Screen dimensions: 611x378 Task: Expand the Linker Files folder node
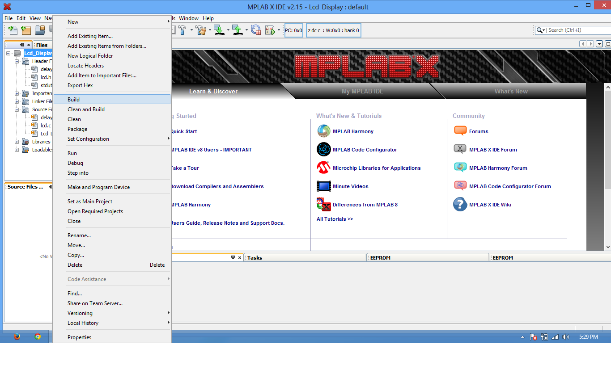[x=17, y=101]
